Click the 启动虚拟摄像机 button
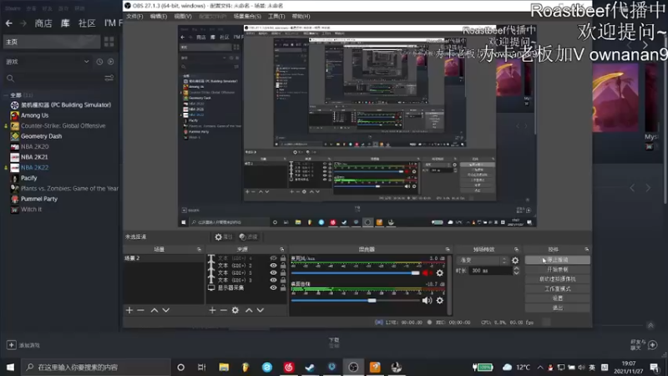The width and height of the screenshot is (668, 376). pos(557,279)
